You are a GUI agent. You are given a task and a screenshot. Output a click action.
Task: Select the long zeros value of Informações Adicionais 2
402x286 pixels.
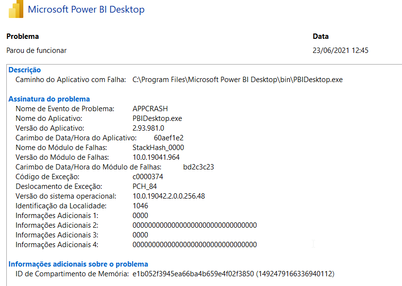[x=195, y=225]
